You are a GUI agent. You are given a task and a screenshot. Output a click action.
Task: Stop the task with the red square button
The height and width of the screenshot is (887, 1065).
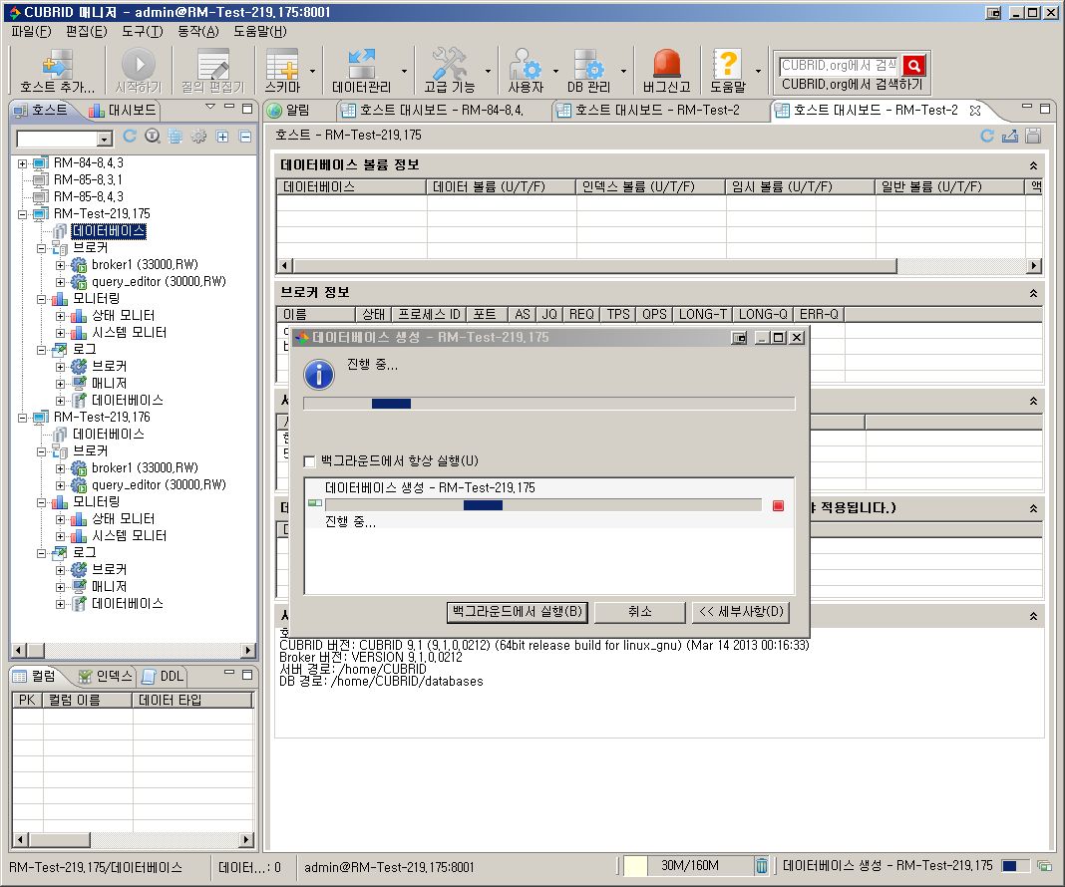779,506
